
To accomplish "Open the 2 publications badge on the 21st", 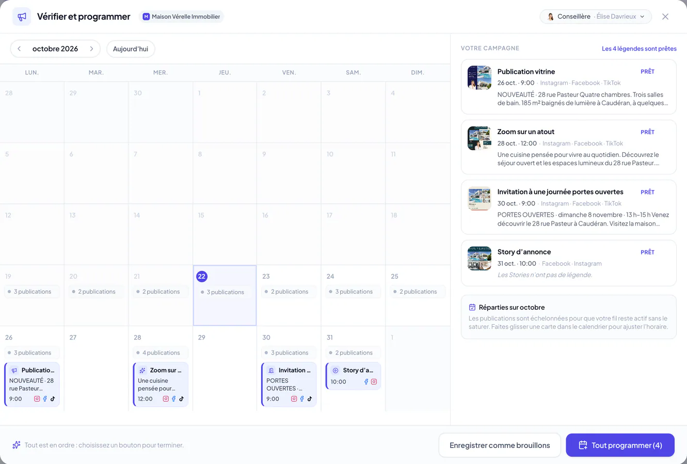I will point(161,292).
